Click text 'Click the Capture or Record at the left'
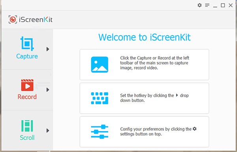Screen dimensions: 237x152 click(x=154, y=58)
